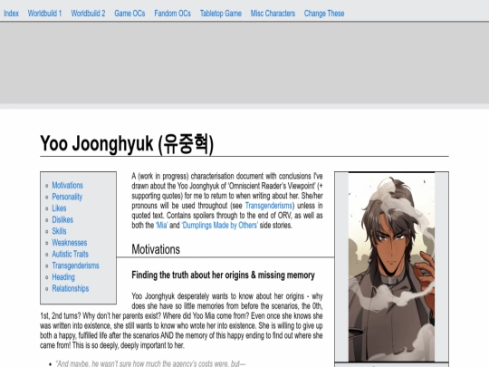Viewport: 489px width, 367px height.
Task: Open the 'Dumplings Made by Others' link
Action: 219,226
